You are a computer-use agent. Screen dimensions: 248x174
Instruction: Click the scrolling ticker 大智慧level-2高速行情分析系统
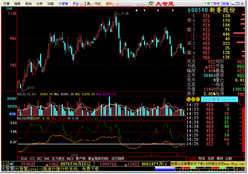(57, 169)
